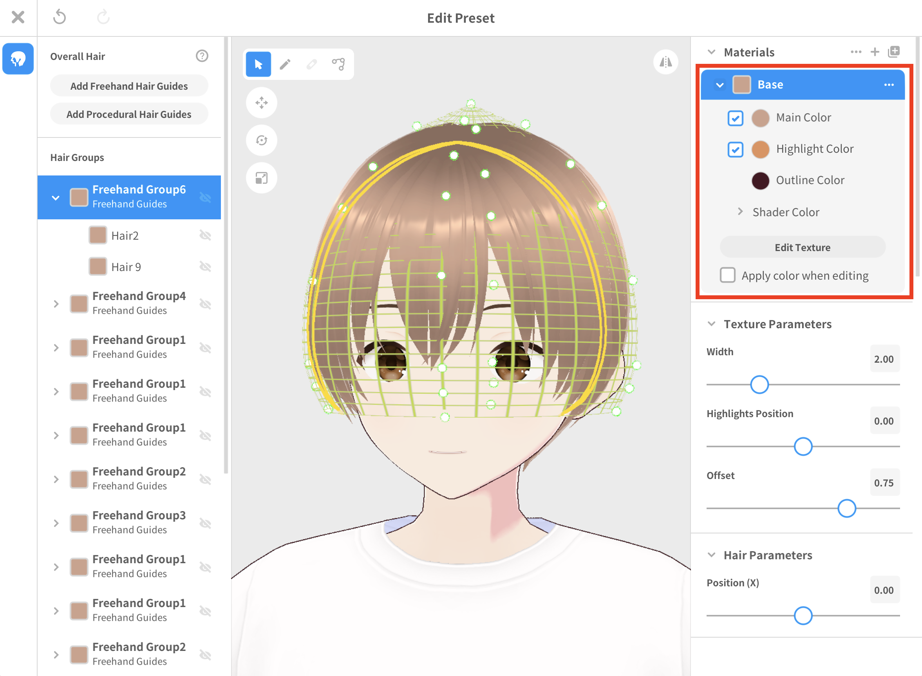The image size is (922, 676).
Task: Toggle visibility of Hair2
Action: [x=205, y=235]
